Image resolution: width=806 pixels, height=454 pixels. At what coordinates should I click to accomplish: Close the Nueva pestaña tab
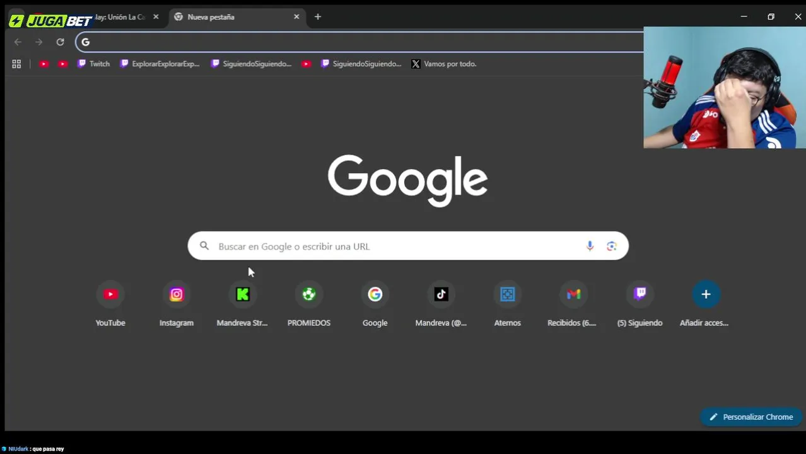pos(296,17)
